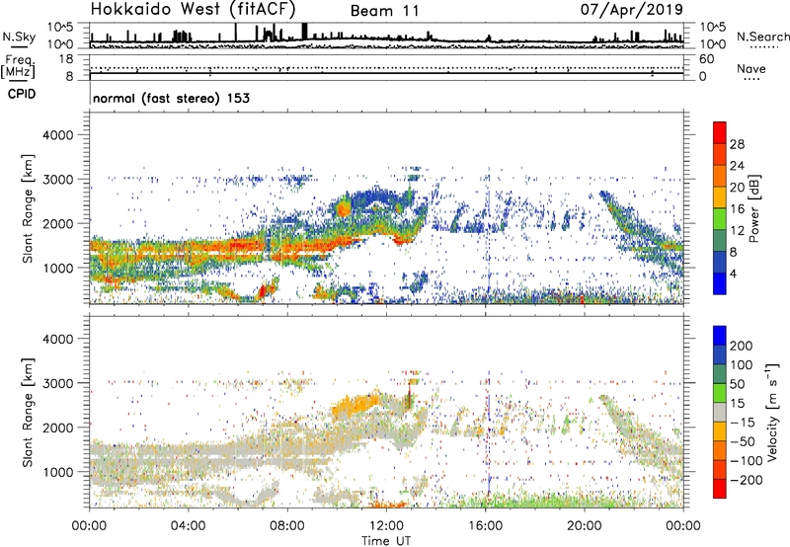Select 'Slant Range [km]' label of power panel
This screenshot has width=790, height=547.
[28, 208]
